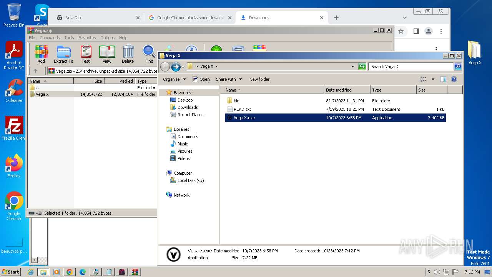Click WinRAR taskbar button
Screen dimensions: 492x277
point(135,272)
